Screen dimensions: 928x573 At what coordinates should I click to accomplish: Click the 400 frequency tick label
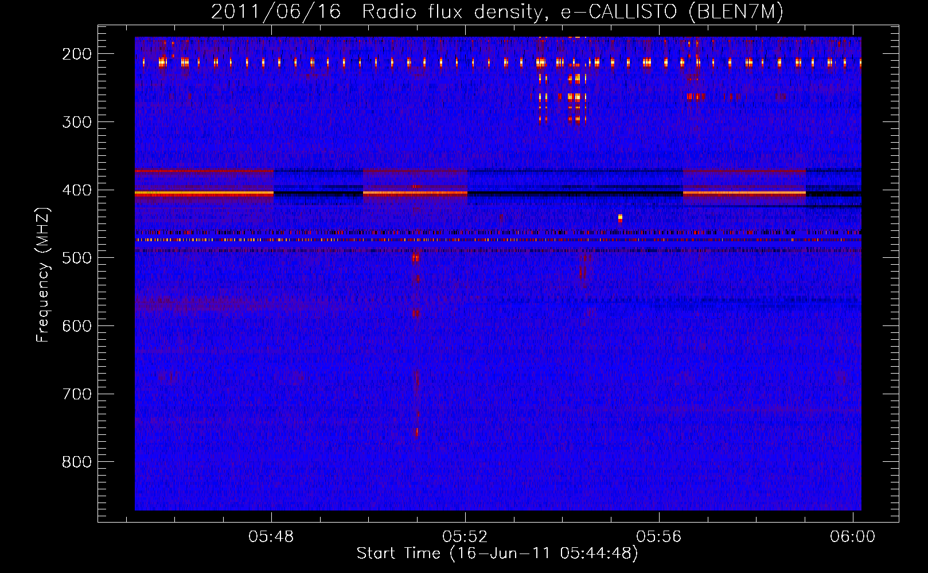(x=77, y=190)
